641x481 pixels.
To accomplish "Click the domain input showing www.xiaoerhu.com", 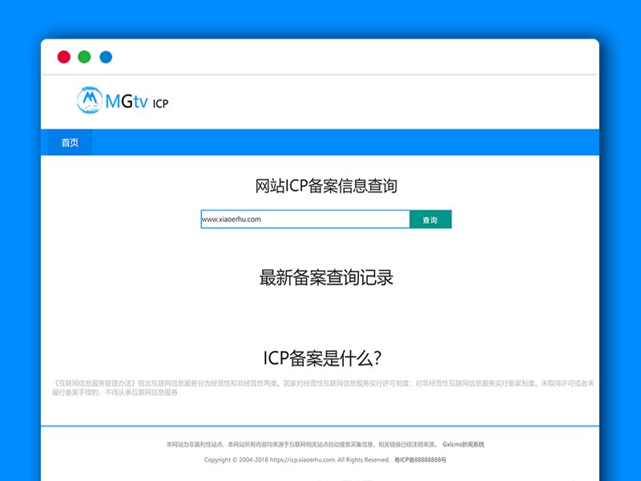I will [304, 218].
